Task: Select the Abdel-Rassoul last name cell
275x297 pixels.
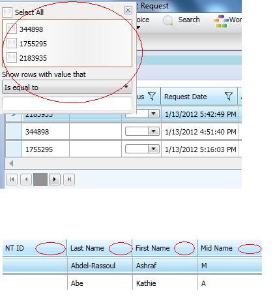Action: 100,266
